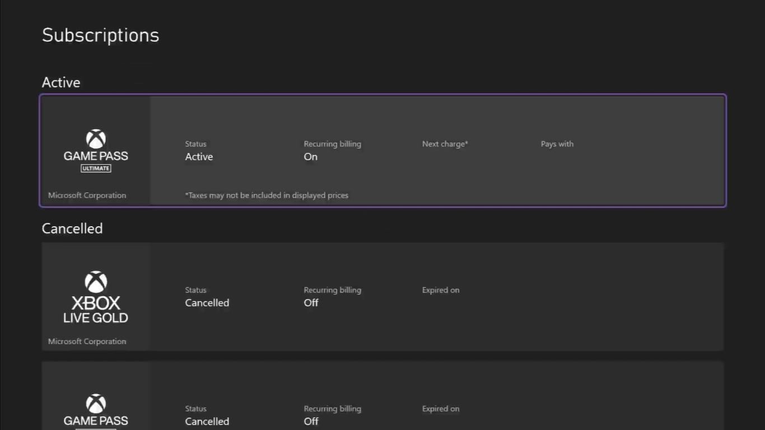Click the Active status on Game Pass Ultimate
Image resolution: width=765 pixels, height=430 pixels.
tap(199, 157)
